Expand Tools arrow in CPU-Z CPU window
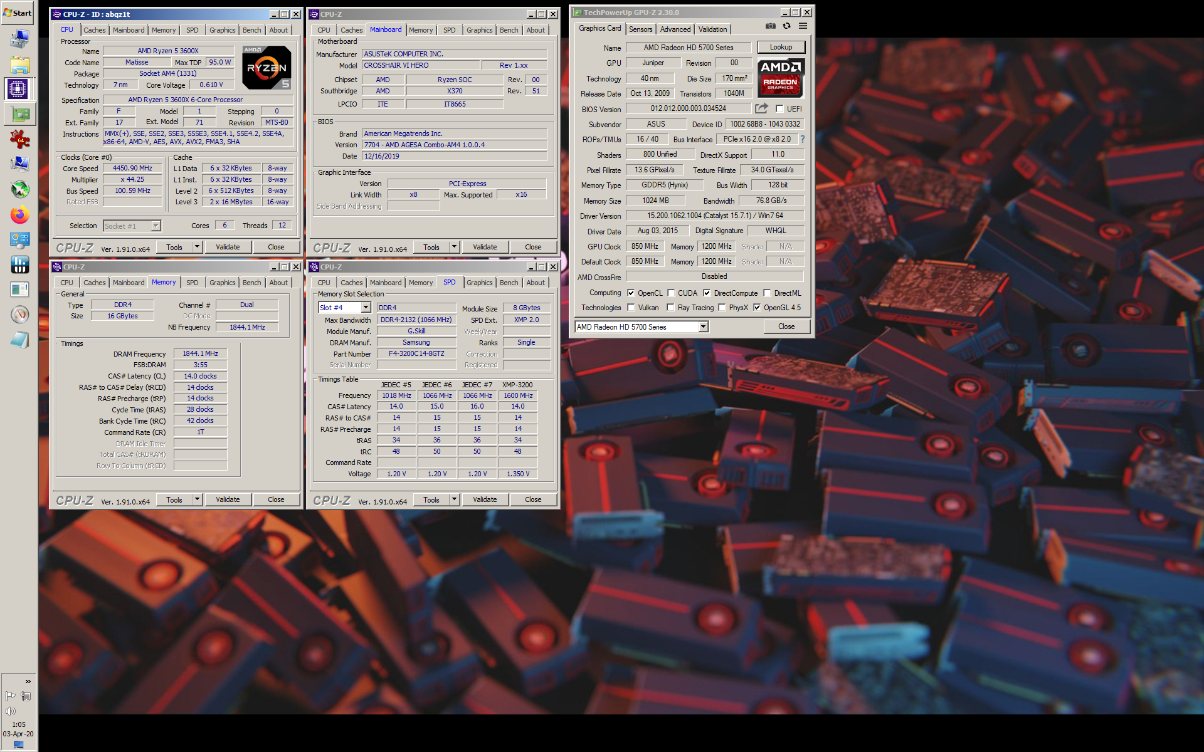Viewport: 1204px width, 752px height. tap(197, 247)
